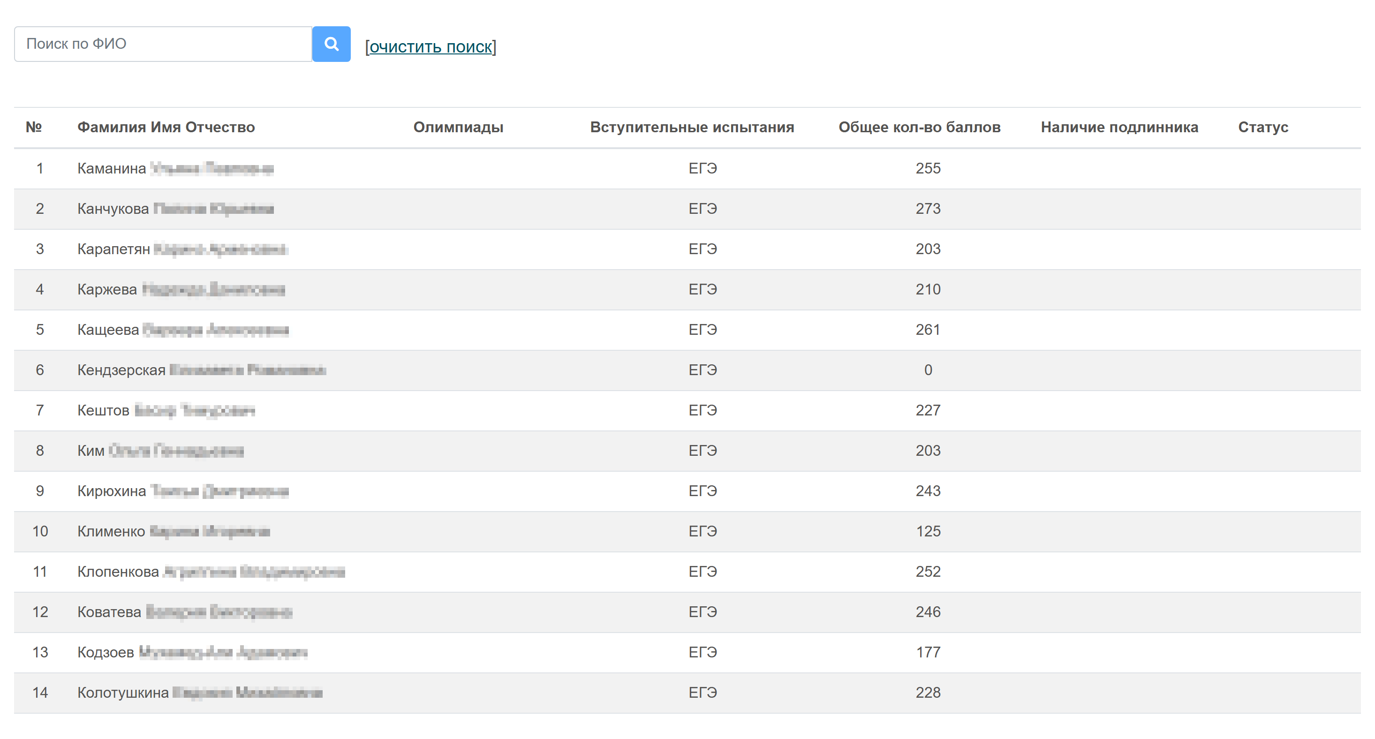The height and width of the screenshot is (739, 1375).
Task: Click score 228 in Колотушкина row
Action: (928, 693)
